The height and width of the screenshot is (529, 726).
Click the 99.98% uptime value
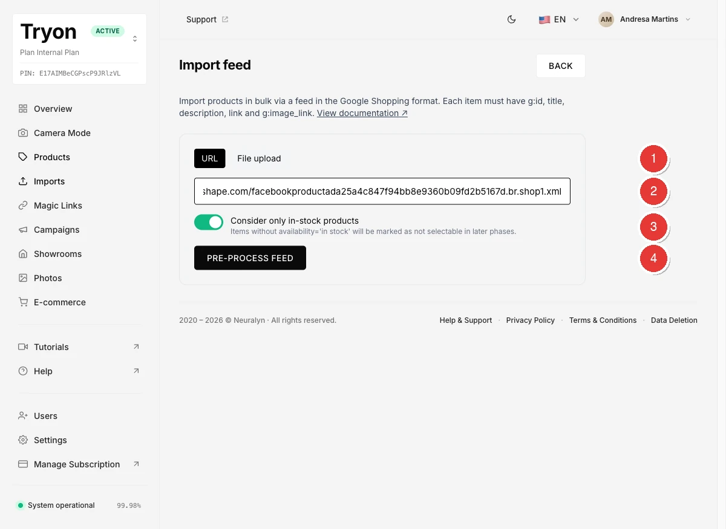point(129,505)
